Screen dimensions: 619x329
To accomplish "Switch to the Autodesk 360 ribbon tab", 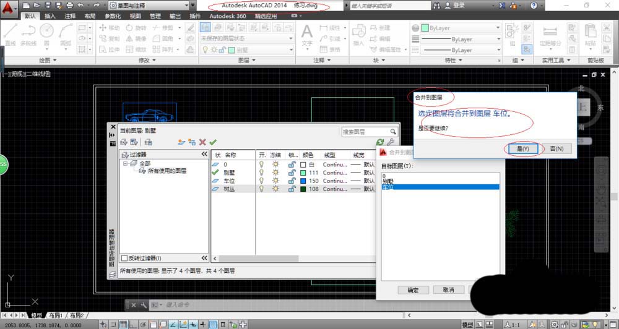I will pyautogui.click(x=228, y=16).
